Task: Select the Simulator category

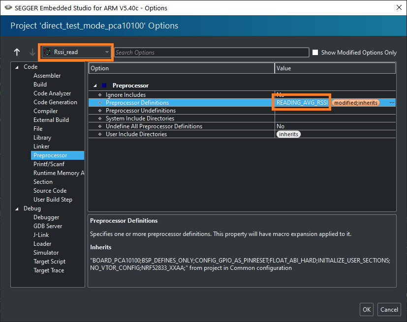Action: coord(46,253)
